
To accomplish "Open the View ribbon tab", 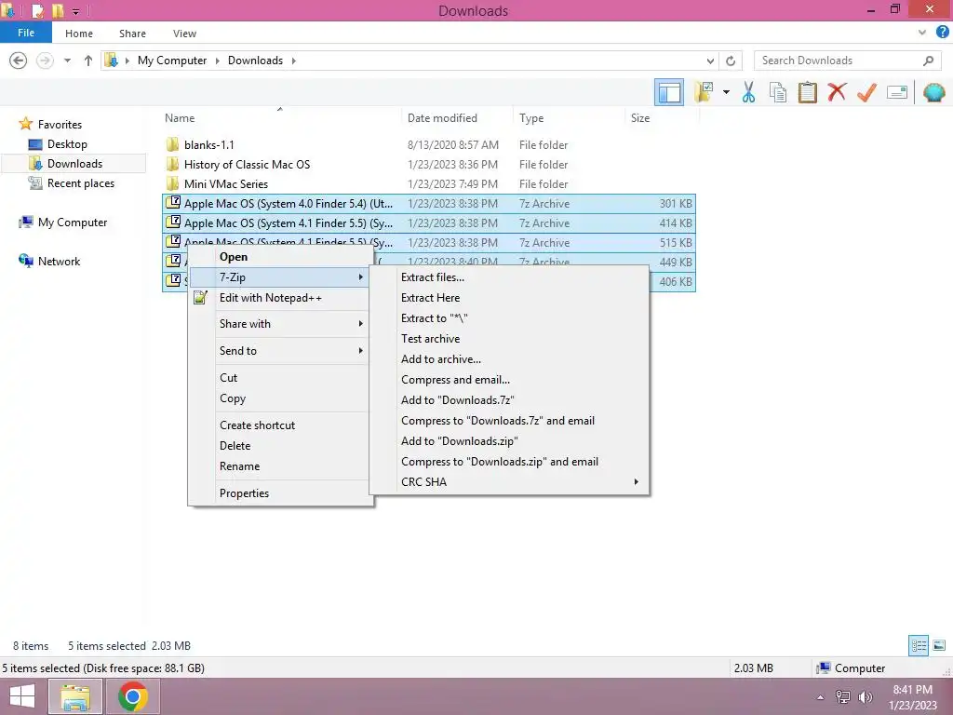I will pos(184,34).
